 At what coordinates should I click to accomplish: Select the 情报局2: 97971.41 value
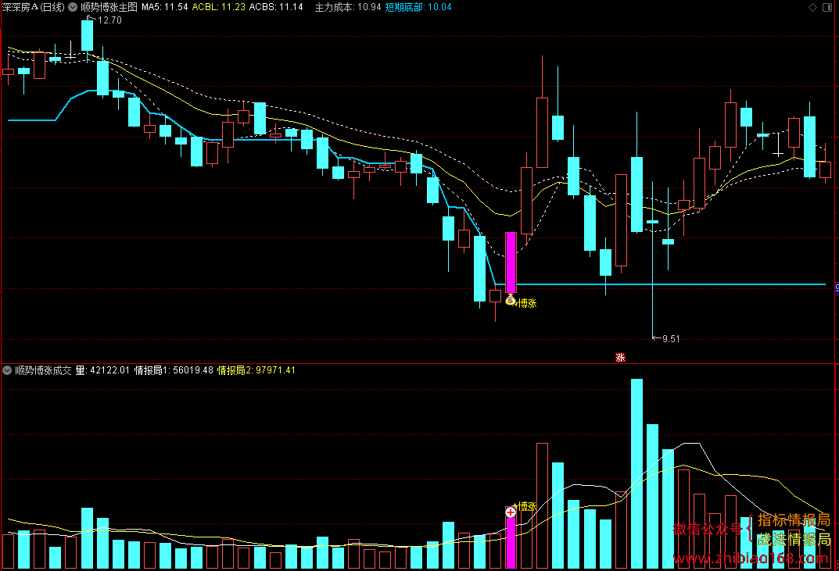256,370
